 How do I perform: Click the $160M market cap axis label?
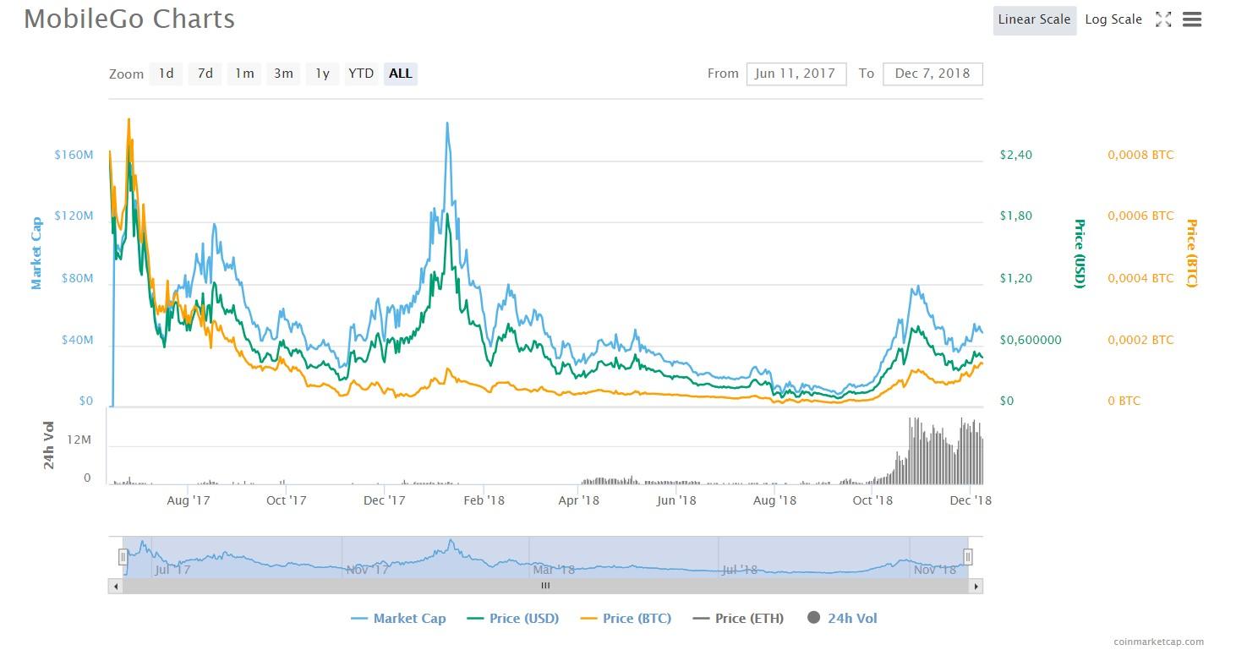pyautogui.click(x=74, y=155)
